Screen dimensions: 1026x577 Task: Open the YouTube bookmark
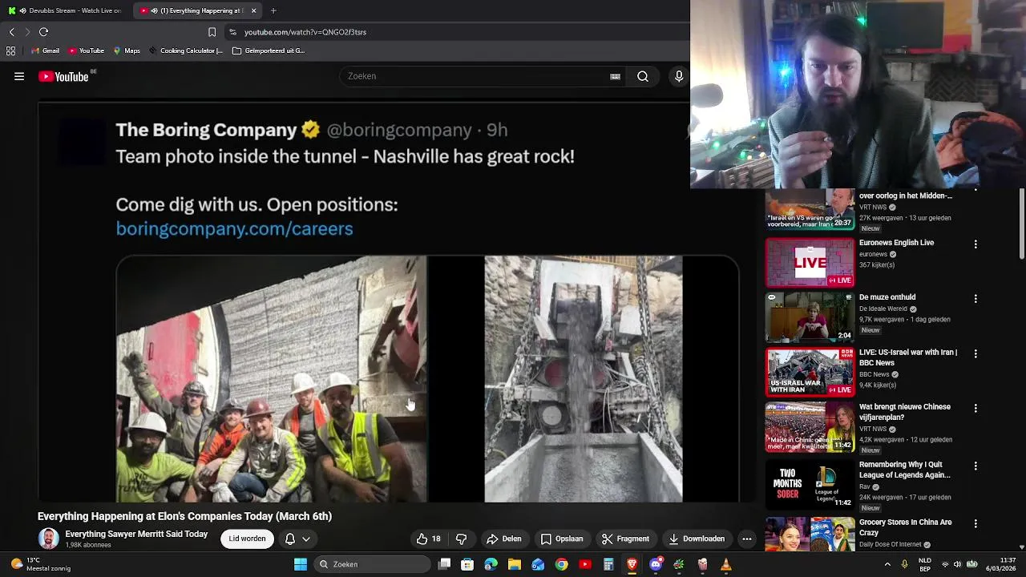[x=86, y=50]
